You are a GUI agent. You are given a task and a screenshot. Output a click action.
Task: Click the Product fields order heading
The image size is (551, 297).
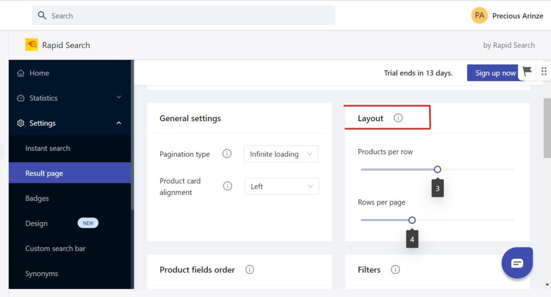pos(197,270)
